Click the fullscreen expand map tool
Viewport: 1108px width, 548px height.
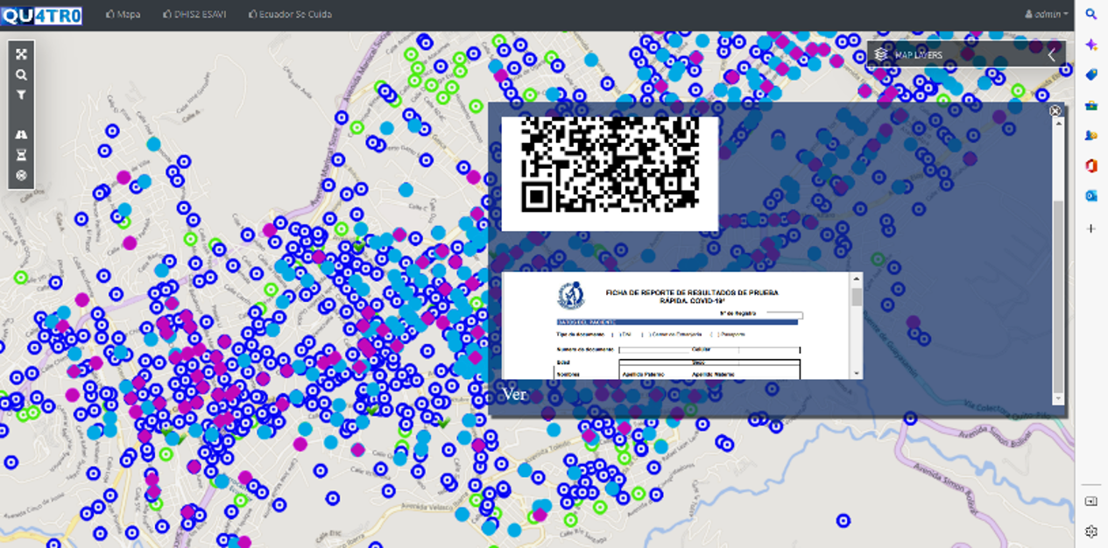[21, 54]
